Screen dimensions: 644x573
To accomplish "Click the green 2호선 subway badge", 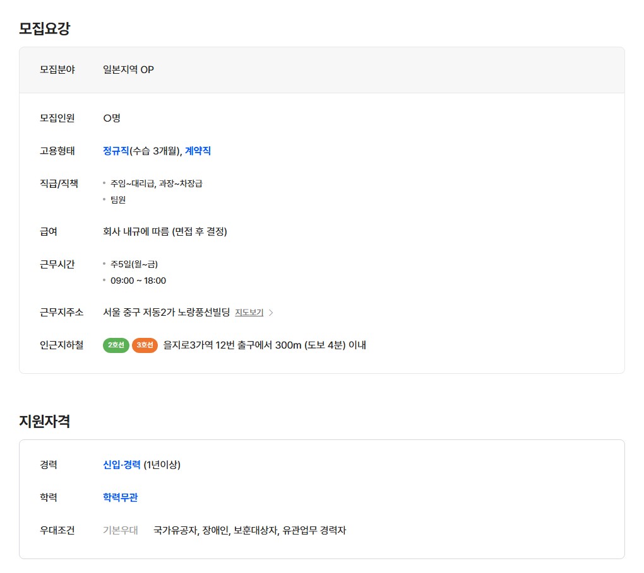I will click(x=116, y=345).
